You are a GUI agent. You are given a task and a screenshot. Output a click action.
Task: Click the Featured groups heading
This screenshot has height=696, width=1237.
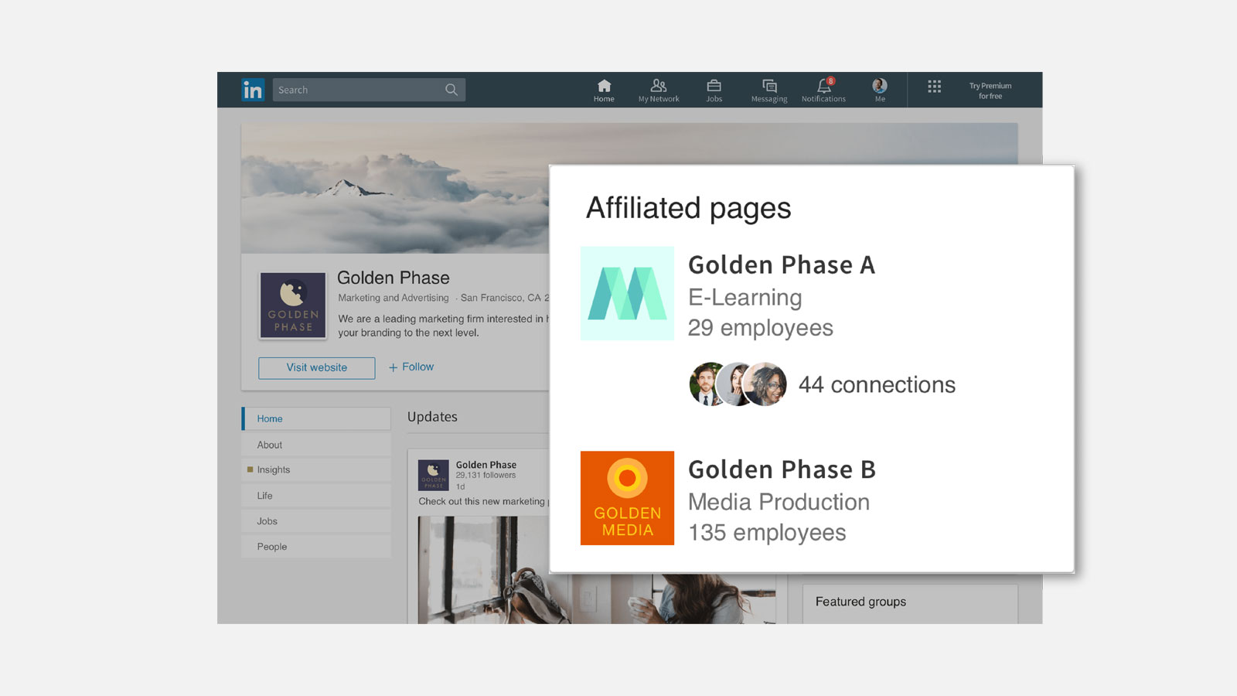click(x=860, y=602)
